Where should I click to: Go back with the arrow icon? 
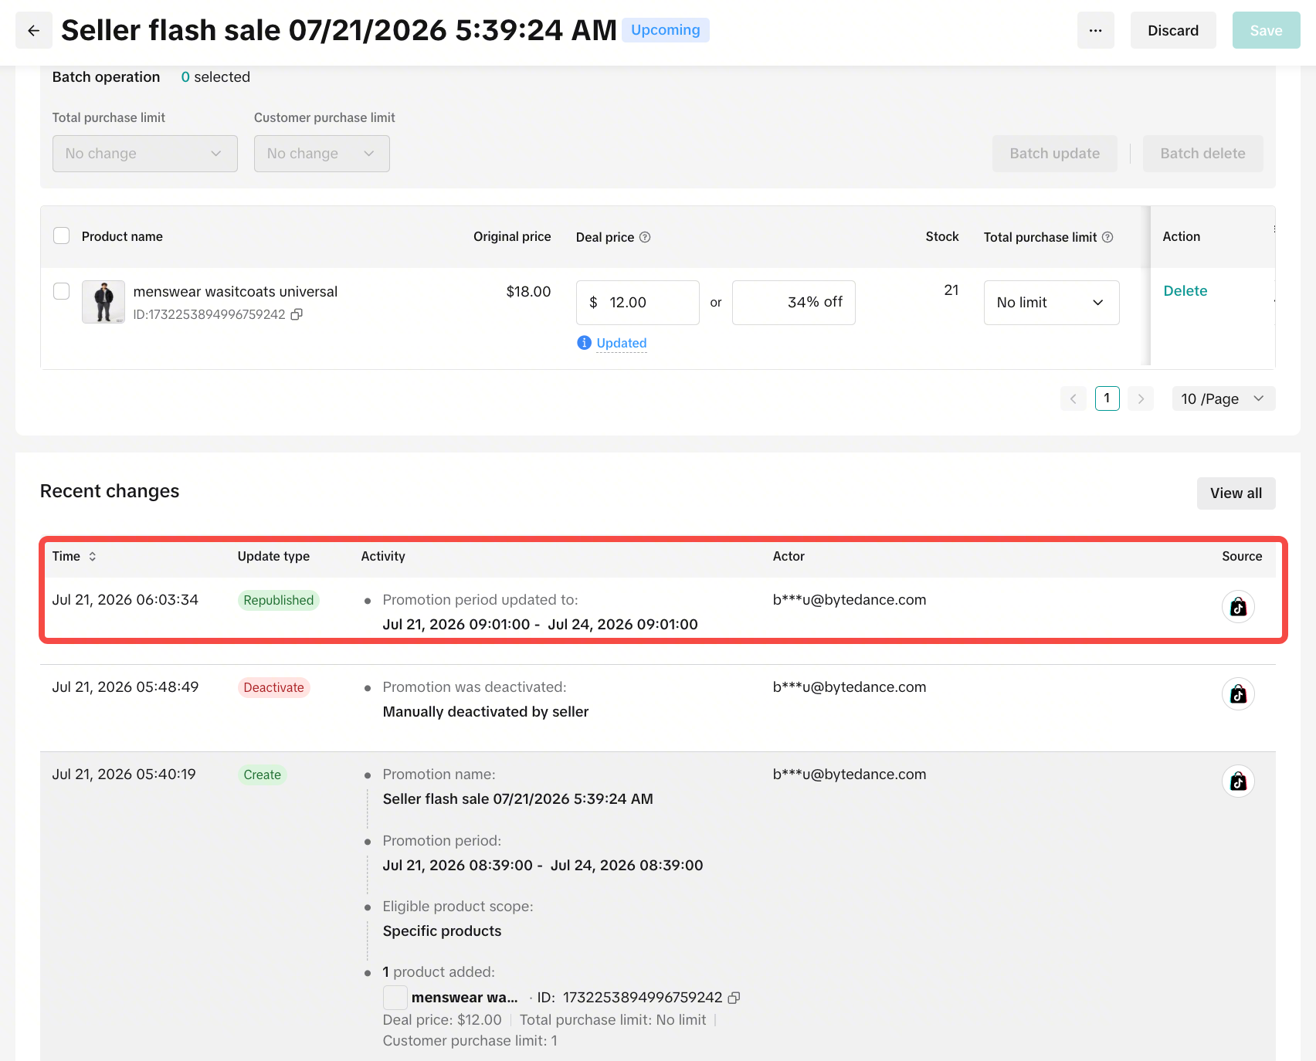34,30
